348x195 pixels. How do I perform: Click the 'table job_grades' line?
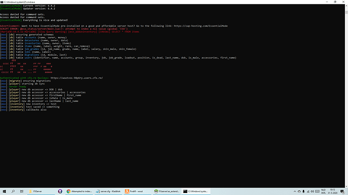click(68, 49)
